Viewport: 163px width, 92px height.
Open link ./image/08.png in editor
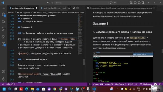(x=38, y=53)
